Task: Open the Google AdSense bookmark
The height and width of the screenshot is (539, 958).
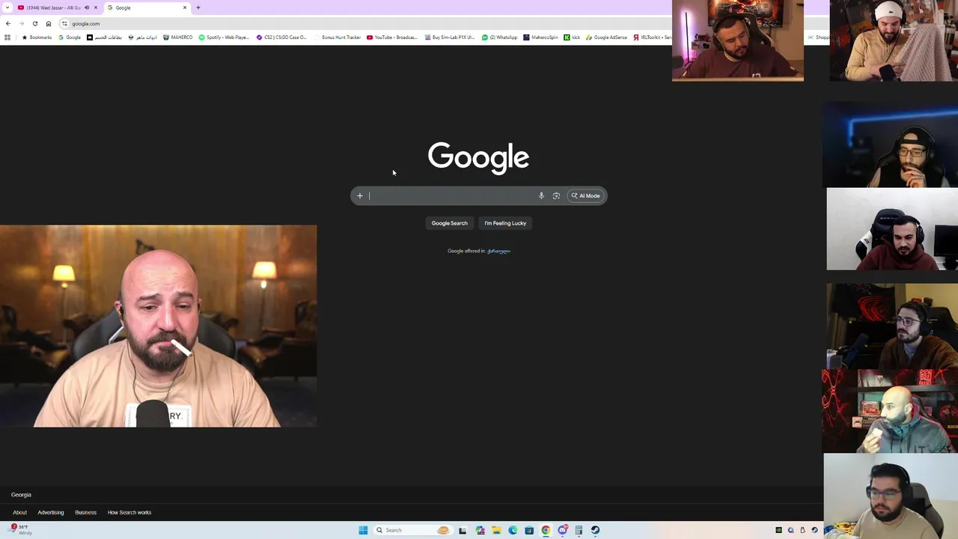Action: coord(607,37)
